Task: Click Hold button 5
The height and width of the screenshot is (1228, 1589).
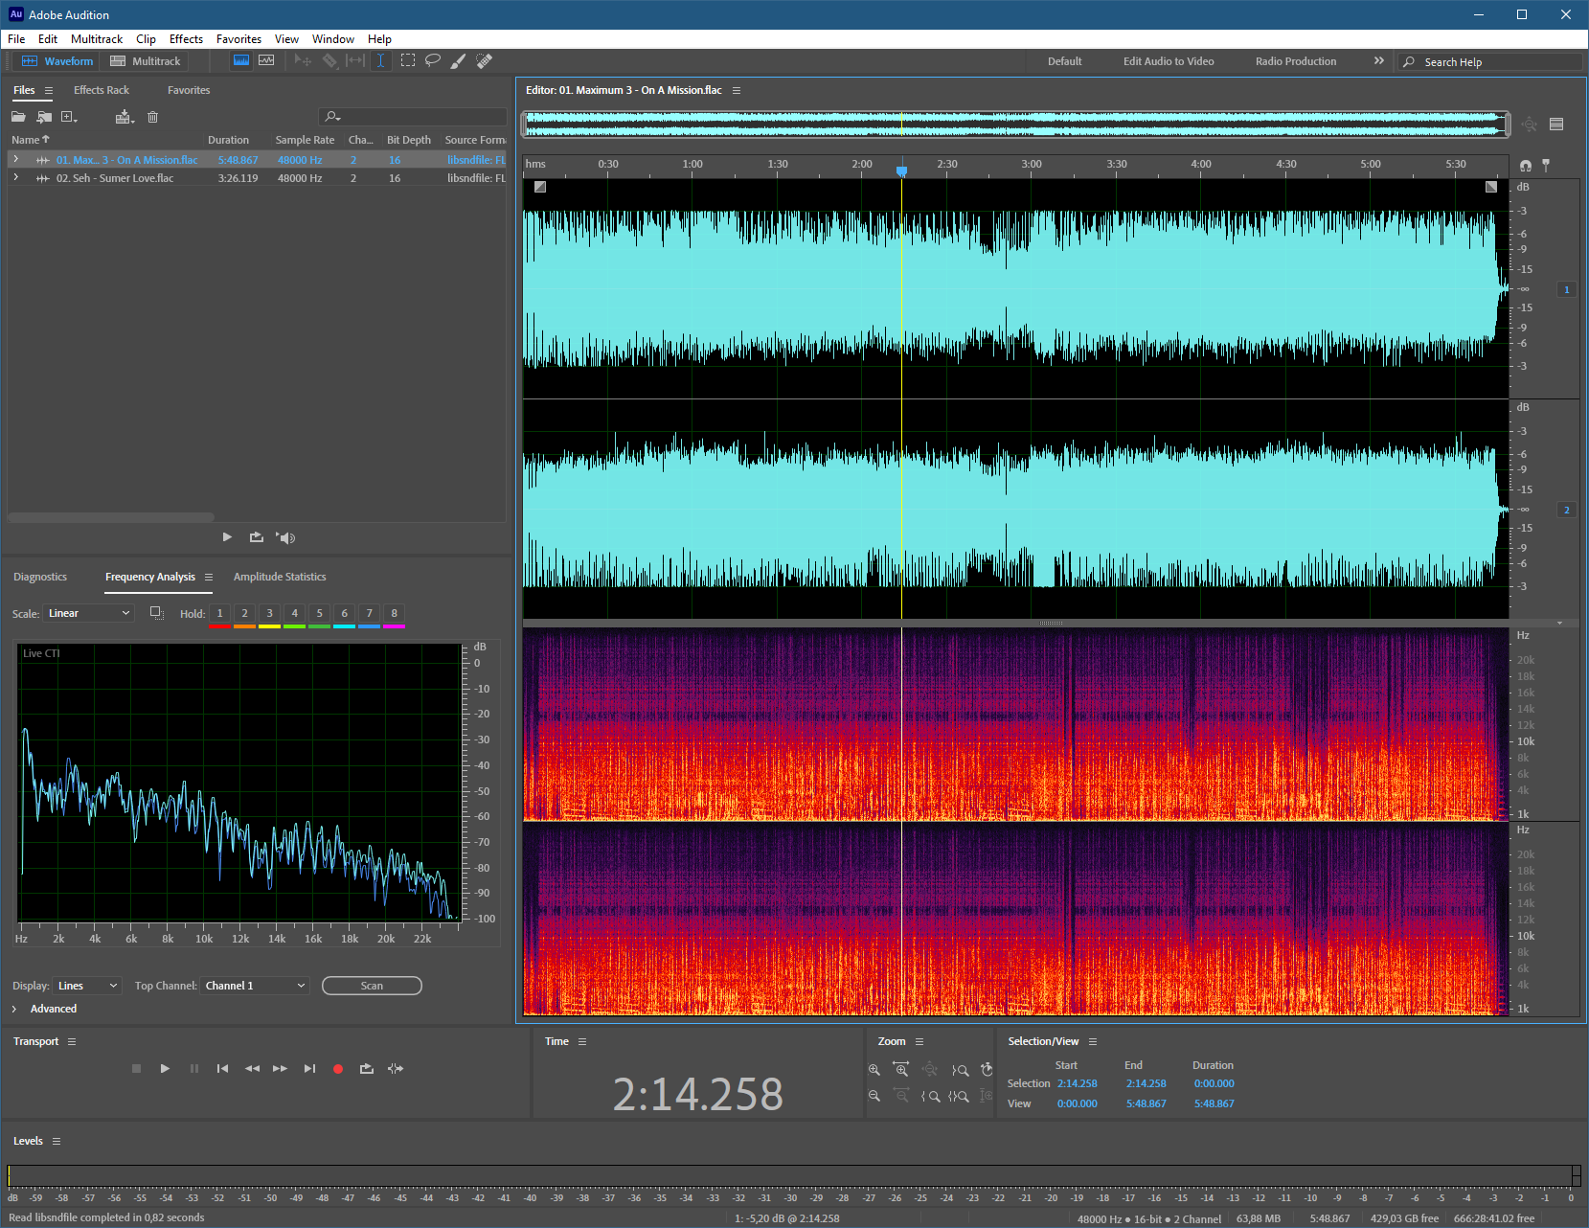Action: coord(319,613)
